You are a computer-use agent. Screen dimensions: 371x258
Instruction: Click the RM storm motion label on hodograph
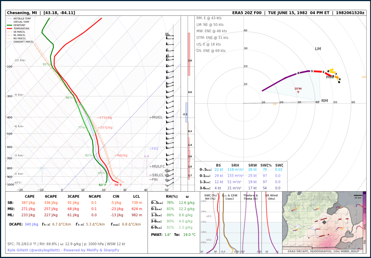[x=325, y=101]
